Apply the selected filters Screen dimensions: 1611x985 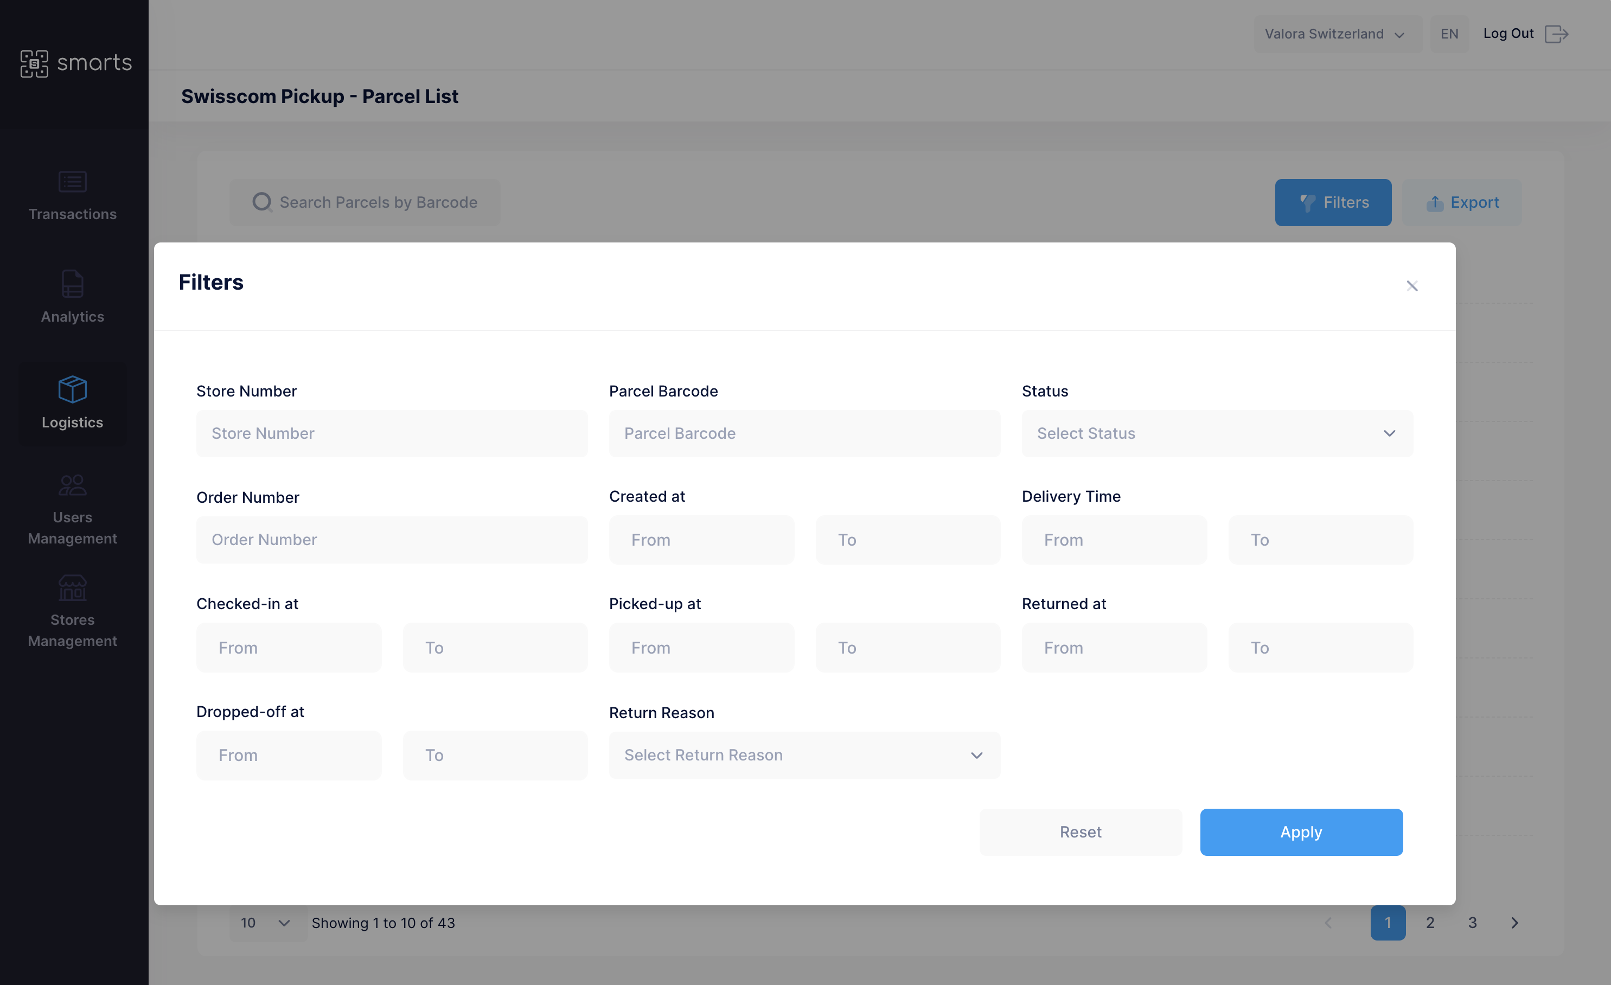1301,832
